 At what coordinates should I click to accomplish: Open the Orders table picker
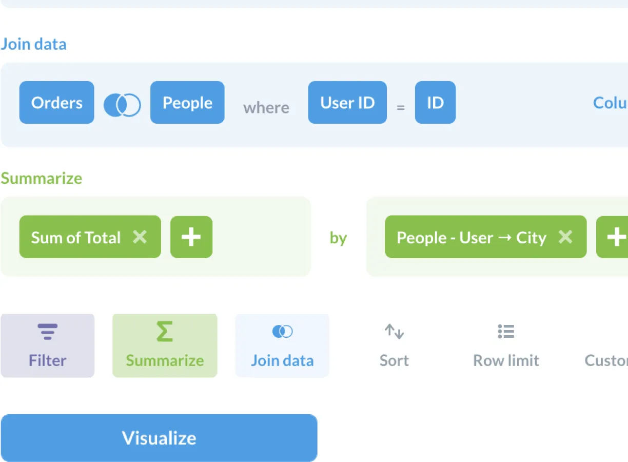click(x=56, y=103)
